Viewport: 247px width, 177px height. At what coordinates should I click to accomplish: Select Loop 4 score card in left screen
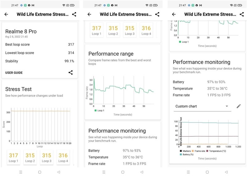click(63, 158)
